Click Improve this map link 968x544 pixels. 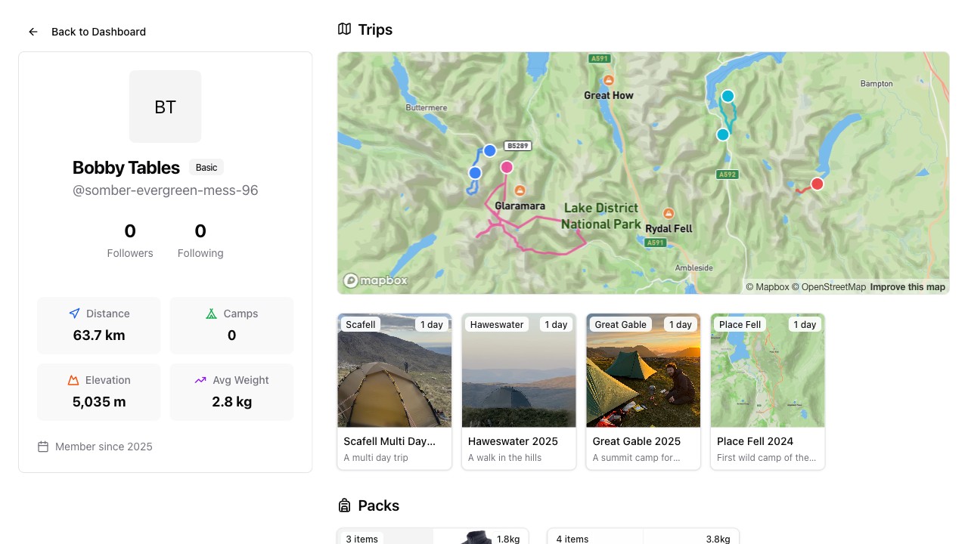click(x=907, y=287)
